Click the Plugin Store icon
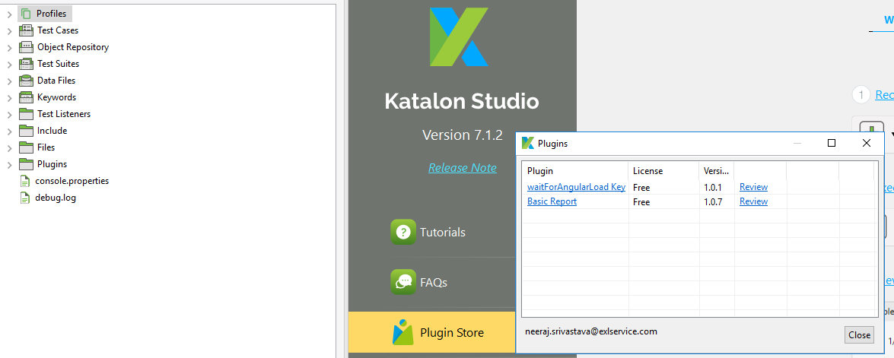894x358 pixels. click(x=403, y=332)
